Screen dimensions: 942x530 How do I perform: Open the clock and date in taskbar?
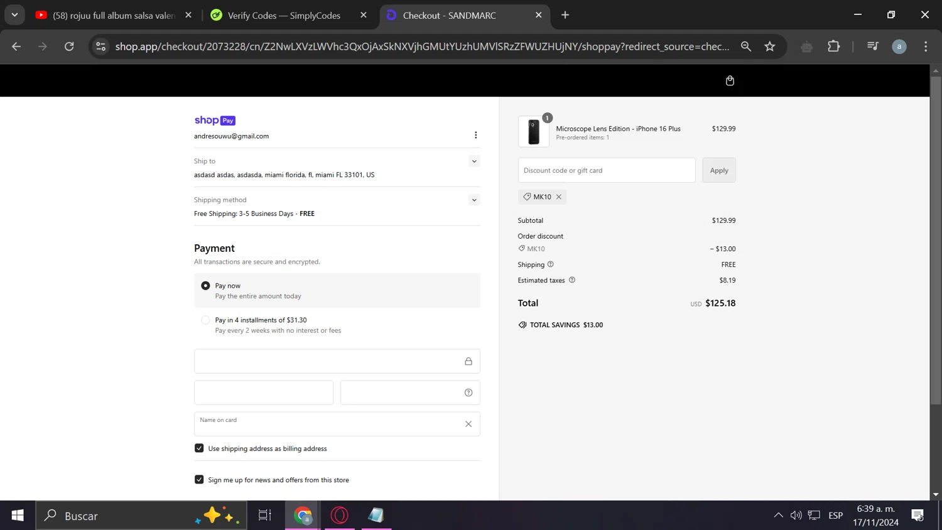(876, 516)
